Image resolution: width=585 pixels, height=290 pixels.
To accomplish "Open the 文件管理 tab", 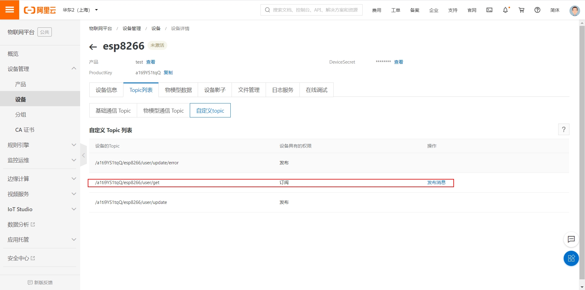I will [x=249, y=90].
